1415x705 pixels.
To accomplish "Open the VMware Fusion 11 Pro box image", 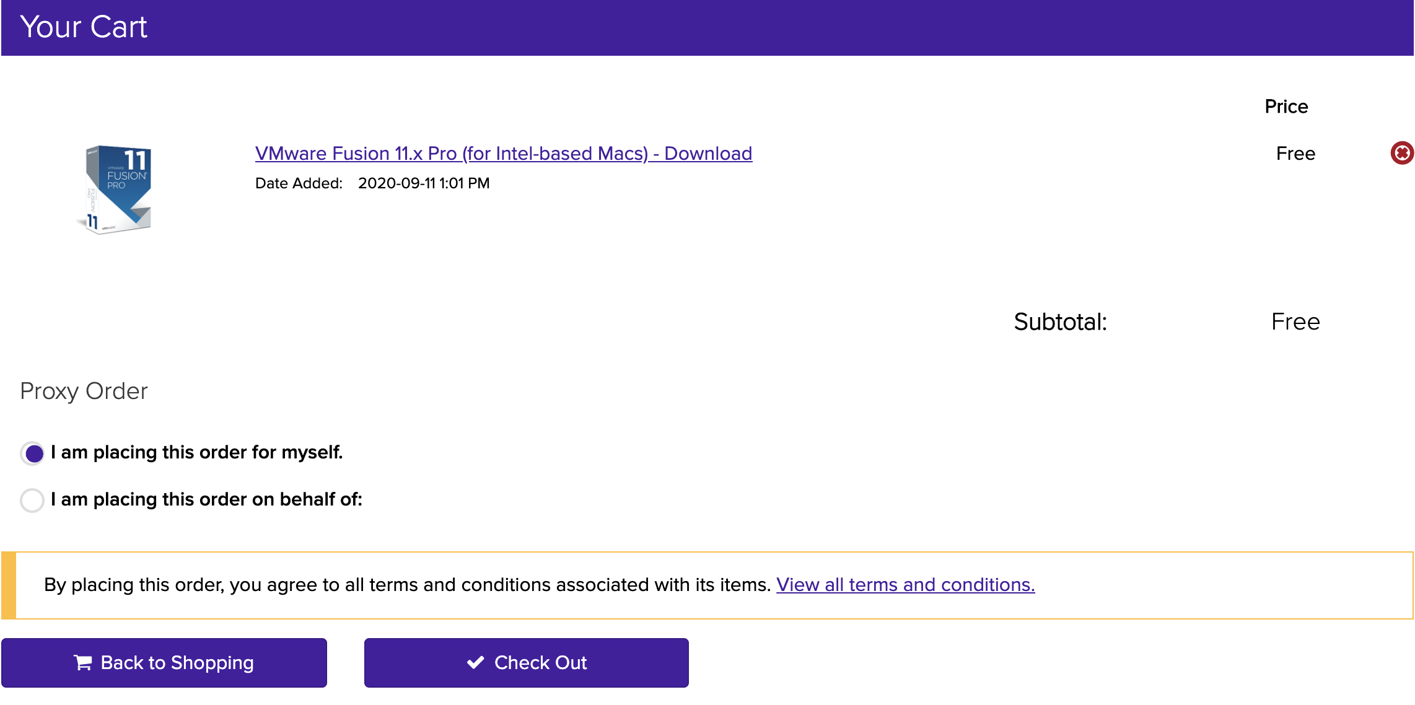I will (117, 190).
